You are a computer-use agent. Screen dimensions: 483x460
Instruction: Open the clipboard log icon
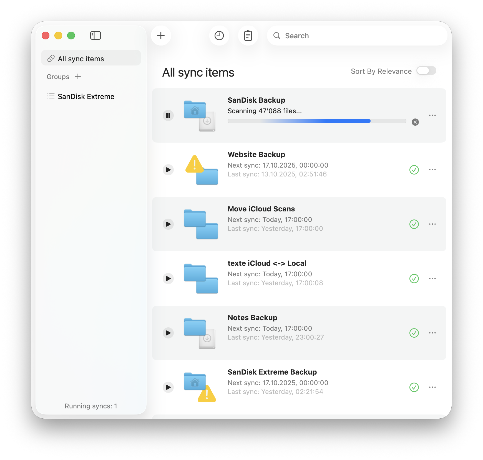(x=248, y=36)
